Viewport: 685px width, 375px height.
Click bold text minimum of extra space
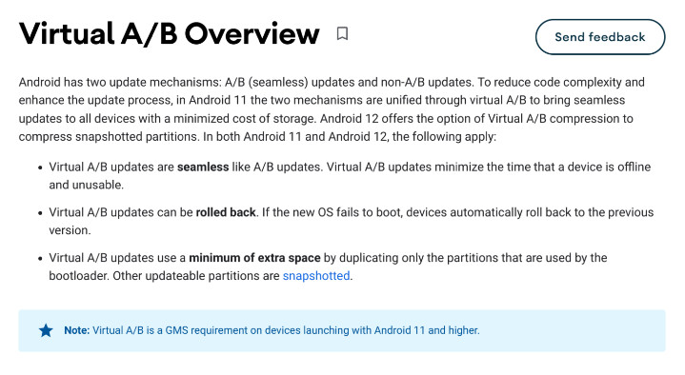click(x=254, y=258)
